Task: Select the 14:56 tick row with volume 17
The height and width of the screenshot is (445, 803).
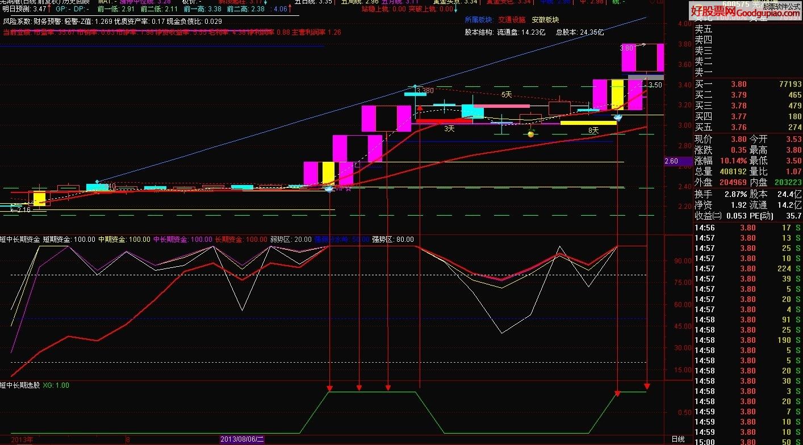Action: click(x=748, y=228)
